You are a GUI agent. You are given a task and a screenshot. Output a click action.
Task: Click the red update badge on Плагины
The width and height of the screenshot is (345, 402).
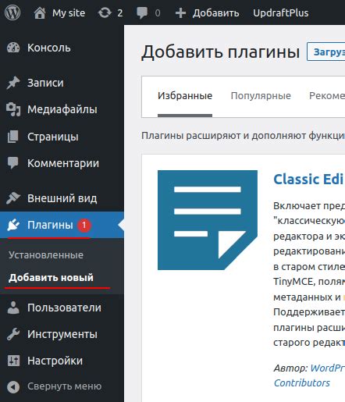tap(84, 226)
